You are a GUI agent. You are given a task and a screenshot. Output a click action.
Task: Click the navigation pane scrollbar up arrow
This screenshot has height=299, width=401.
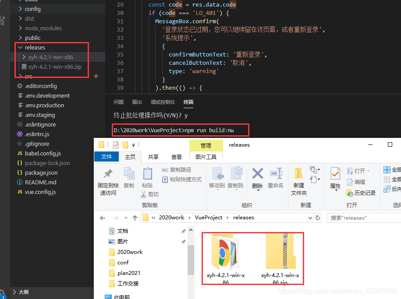coord(191,230)
